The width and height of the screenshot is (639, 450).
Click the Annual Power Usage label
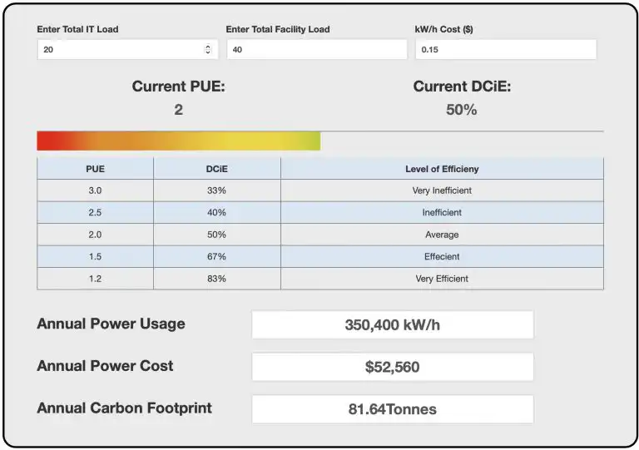click(111, 324)
